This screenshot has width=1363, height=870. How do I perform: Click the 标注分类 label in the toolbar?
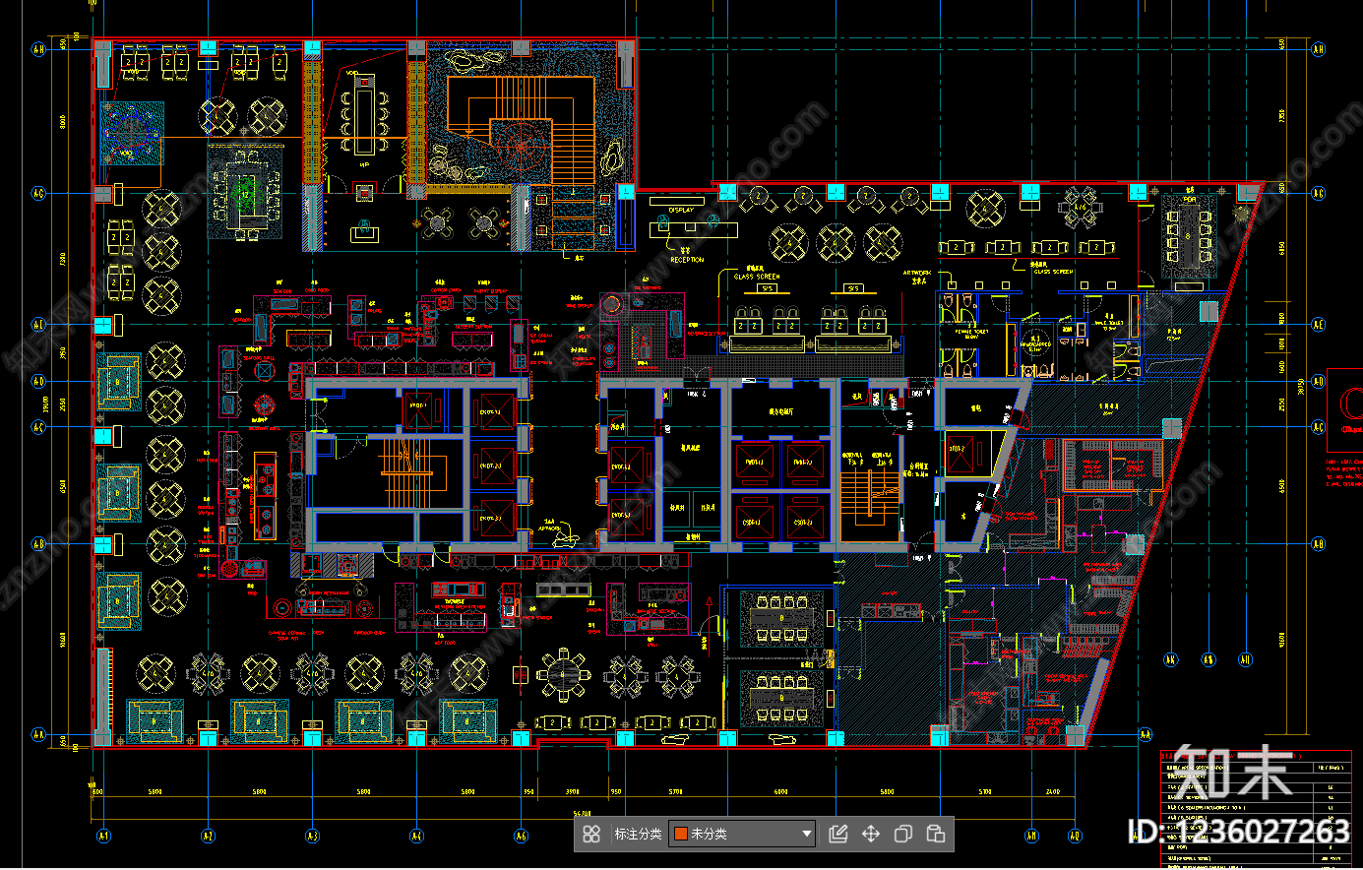coord(638,834)
